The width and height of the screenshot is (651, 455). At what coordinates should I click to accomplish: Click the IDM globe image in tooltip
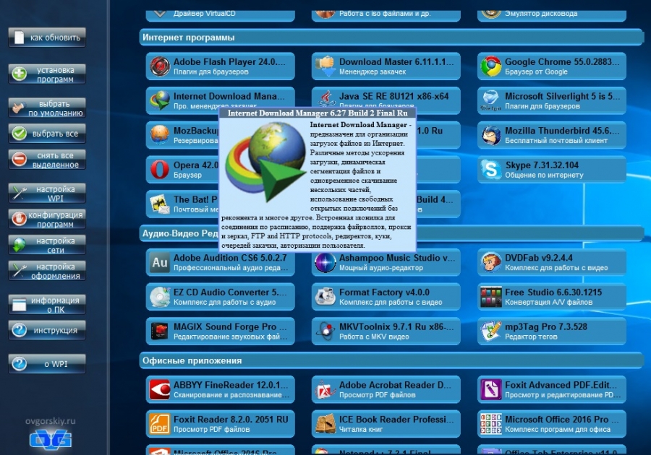265,161
